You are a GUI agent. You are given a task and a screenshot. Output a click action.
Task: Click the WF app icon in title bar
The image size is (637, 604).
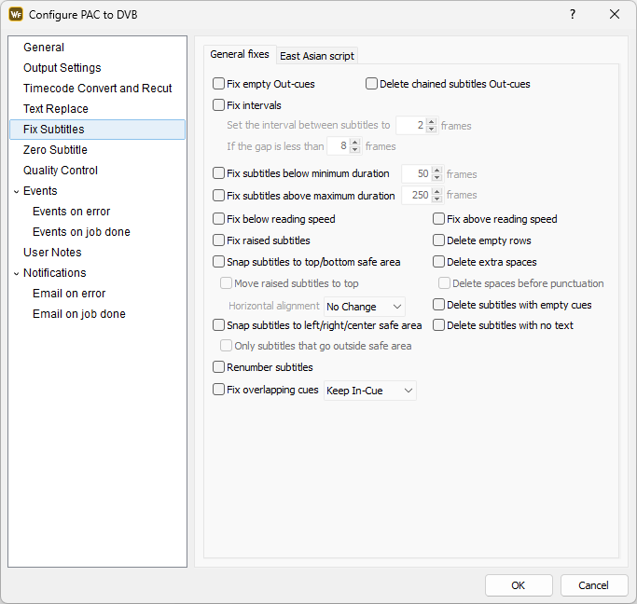click(16, 14)
